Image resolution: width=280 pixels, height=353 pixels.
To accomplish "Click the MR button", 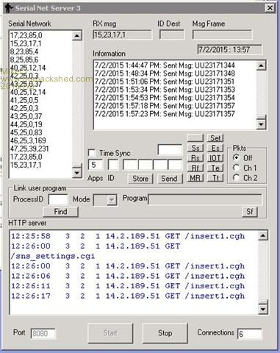I will click(x=195, y=178).
